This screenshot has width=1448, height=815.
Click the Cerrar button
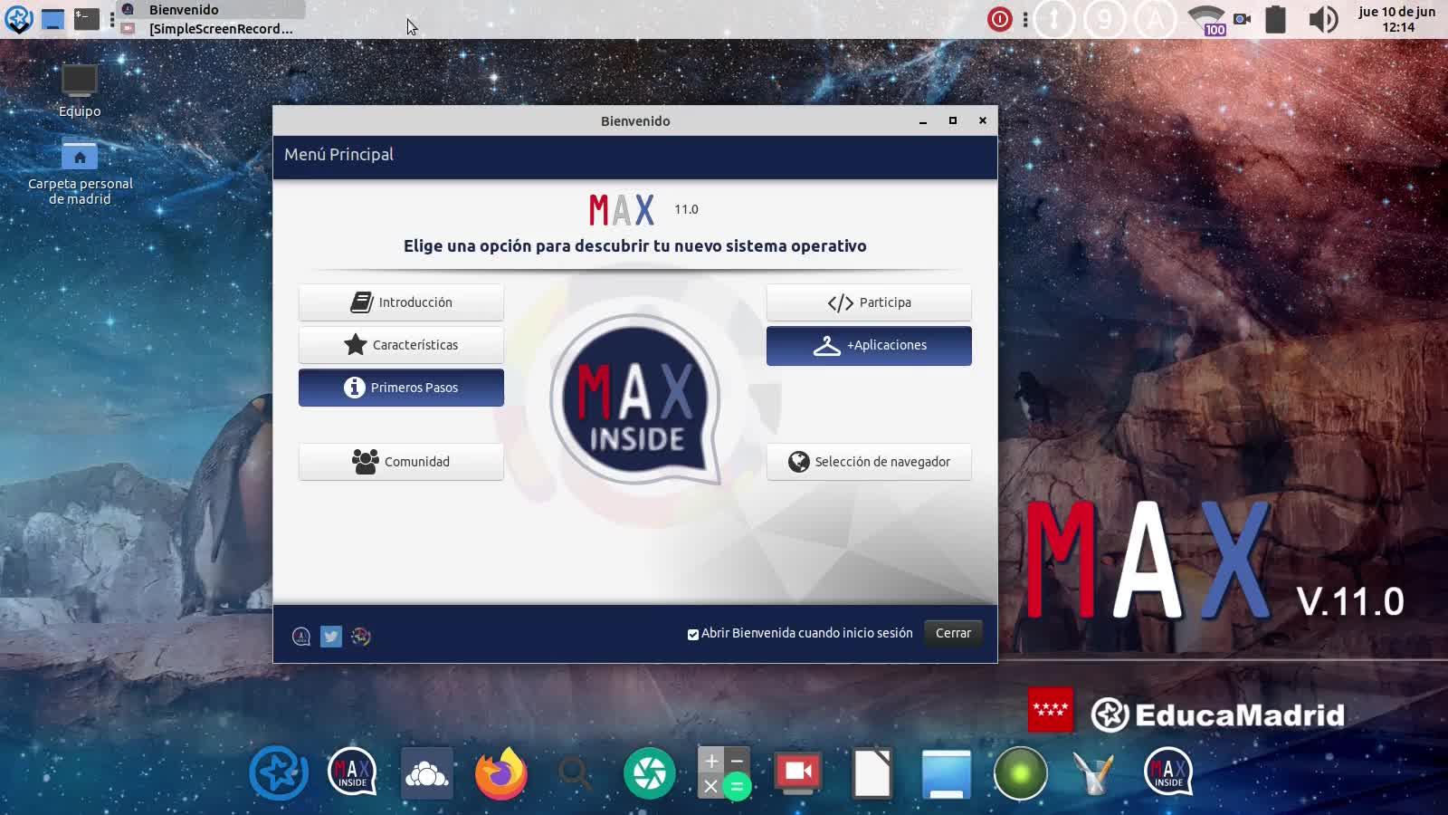click(953, 633)
